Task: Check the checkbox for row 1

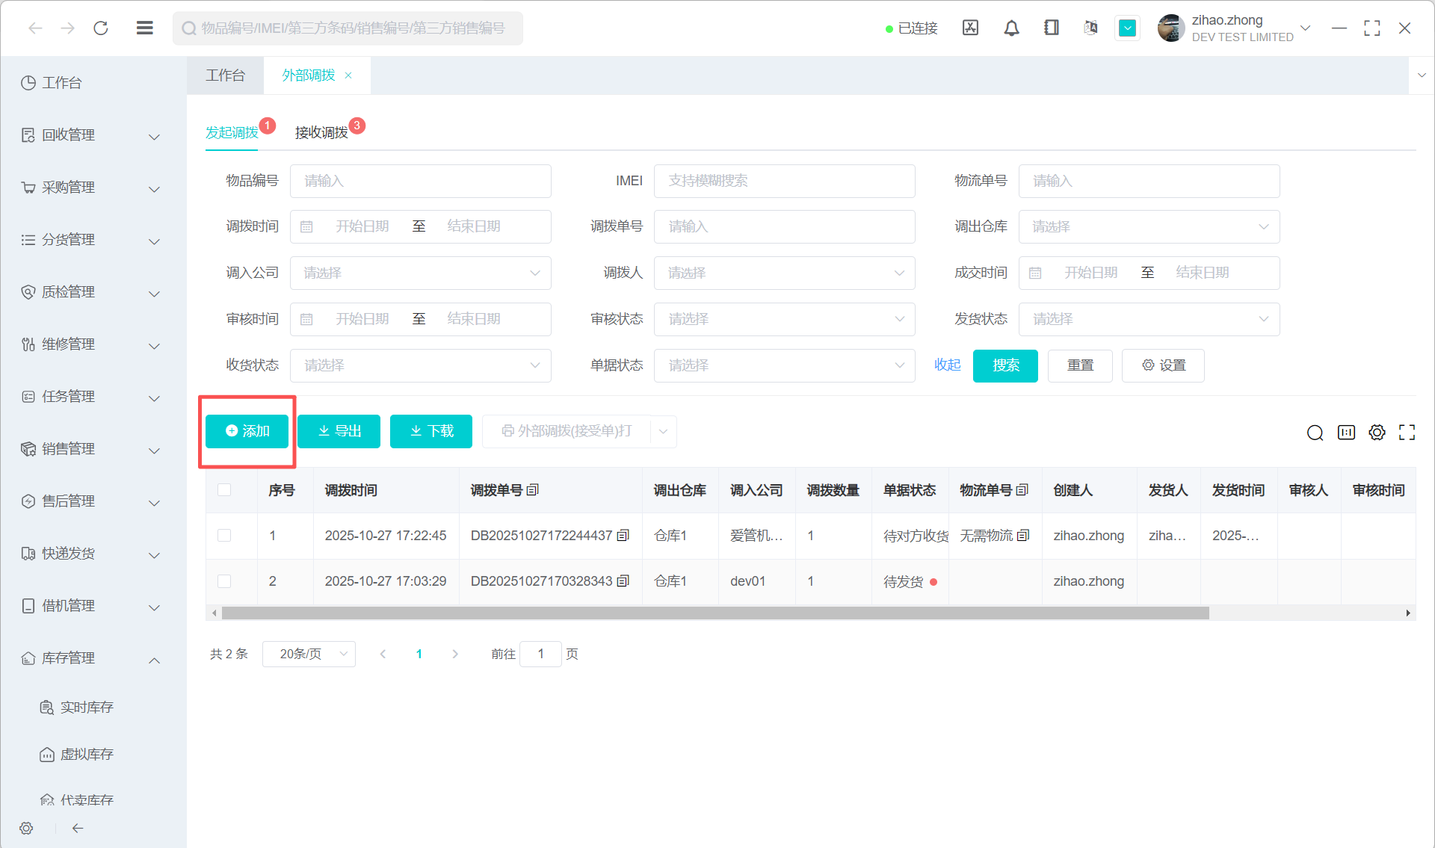Action: [x=224, y=535]
